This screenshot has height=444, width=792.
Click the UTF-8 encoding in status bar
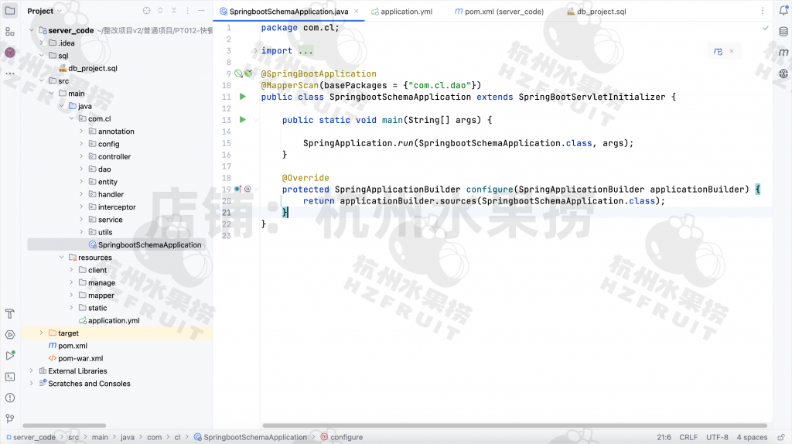[x=716, y=437]
